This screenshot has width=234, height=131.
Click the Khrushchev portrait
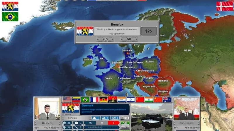[187, 109]
